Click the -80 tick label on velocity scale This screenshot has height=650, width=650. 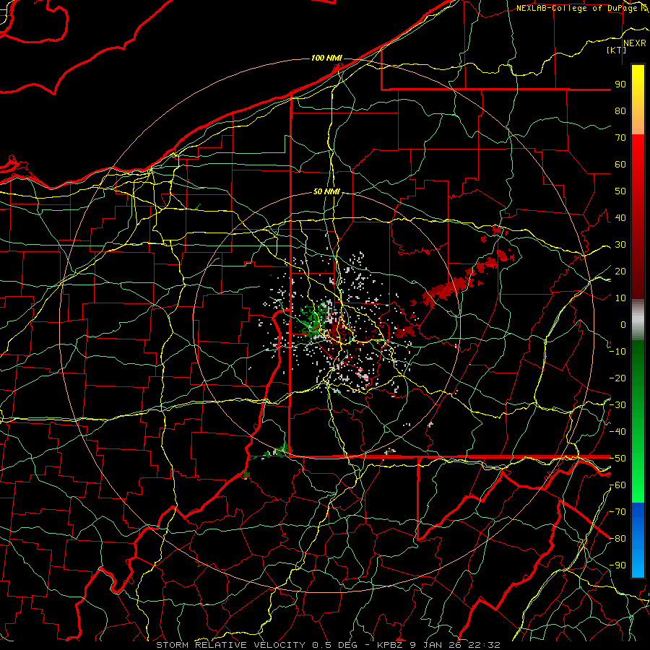pos(617,539)
